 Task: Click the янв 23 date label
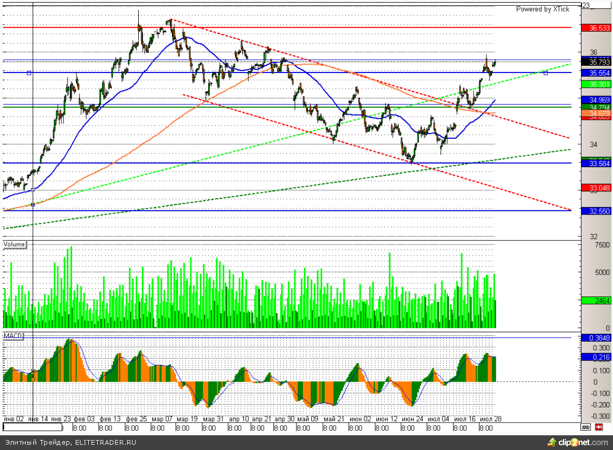click(61, 419)
